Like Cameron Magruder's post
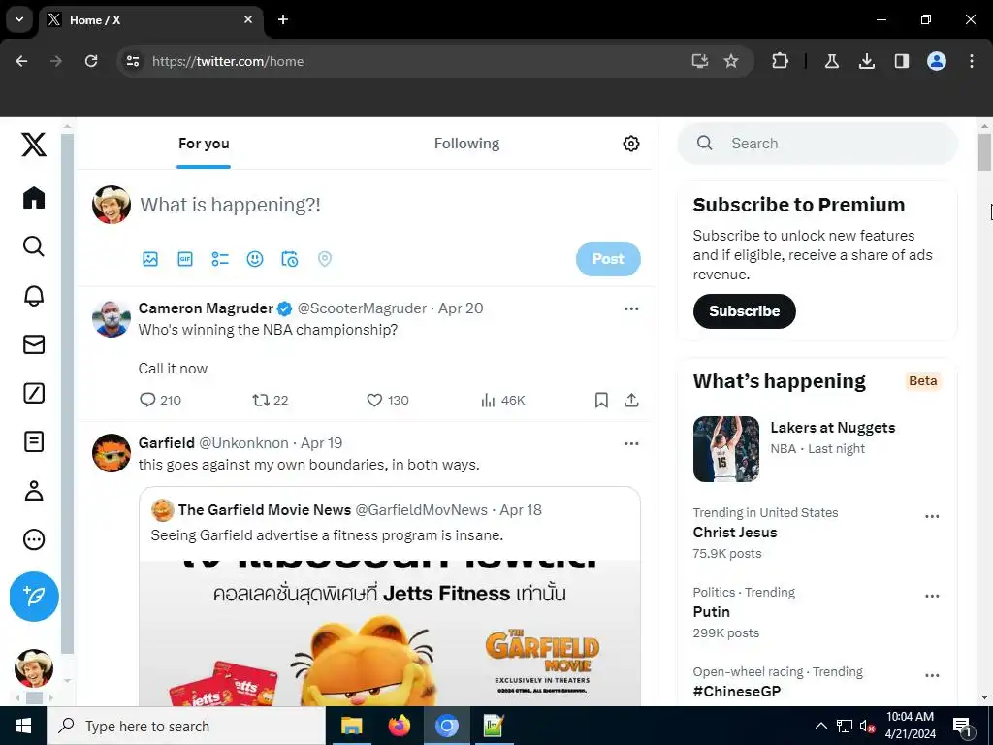Viewport: 993px width, 745px height. pos(388,401)
